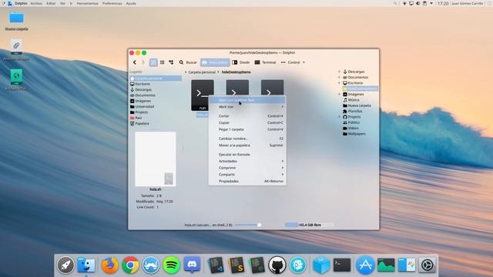Expand Descargas in the folders tree
The image size is (493, 277).
[339, 72]
